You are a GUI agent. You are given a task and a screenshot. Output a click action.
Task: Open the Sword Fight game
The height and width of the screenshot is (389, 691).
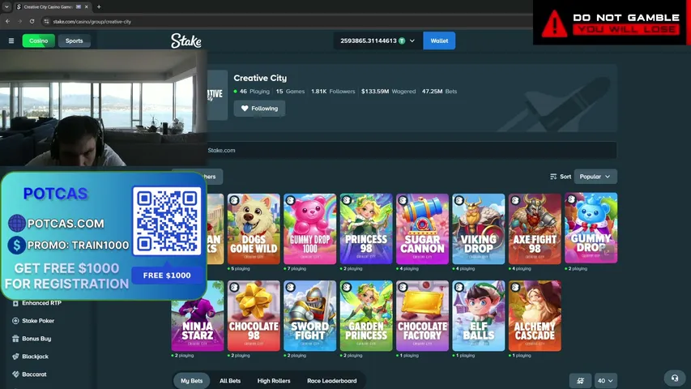(309, 316)
